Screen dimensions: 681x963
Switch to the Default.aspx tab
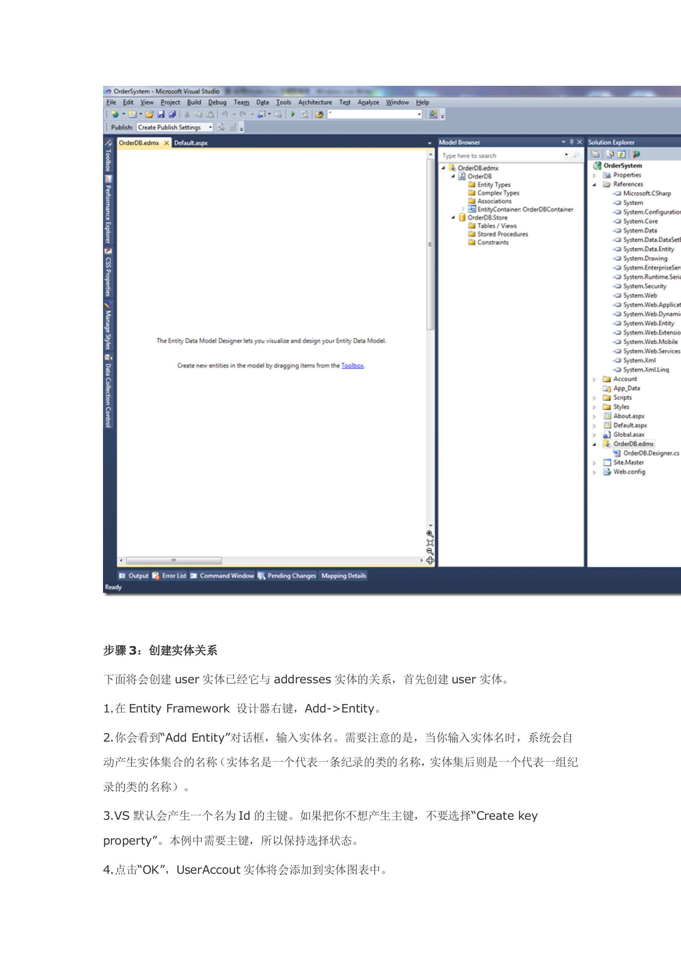[x=191, y=143]
